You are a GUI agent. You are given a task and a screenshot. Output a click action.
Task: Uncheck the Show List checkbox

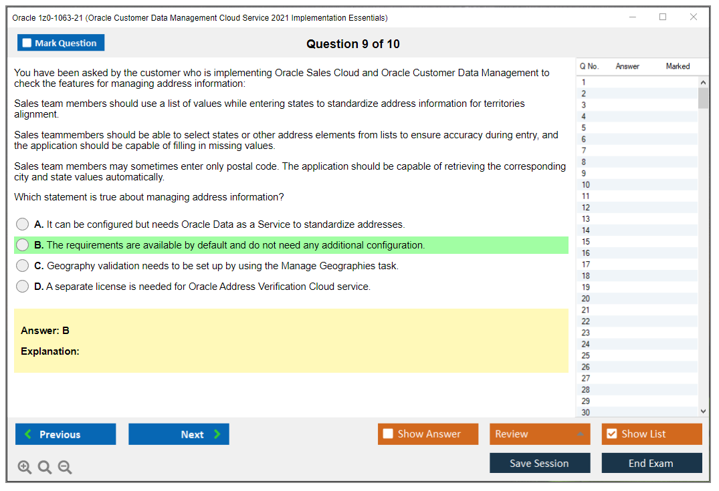click(611, 434)
